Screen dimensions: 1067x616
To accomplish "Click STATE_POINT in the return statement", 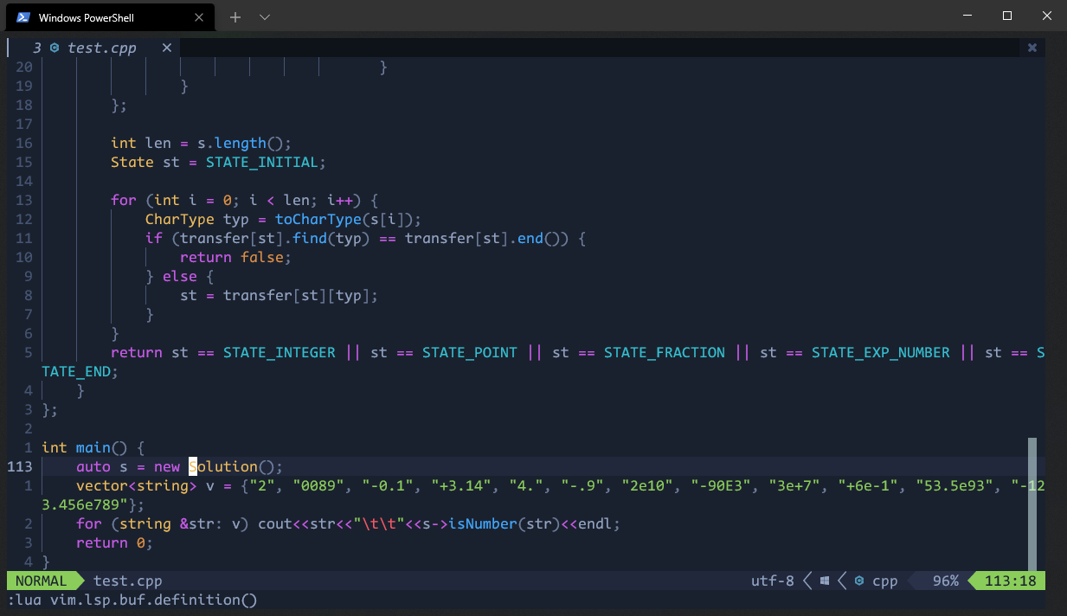I will [x=470, y=352].
